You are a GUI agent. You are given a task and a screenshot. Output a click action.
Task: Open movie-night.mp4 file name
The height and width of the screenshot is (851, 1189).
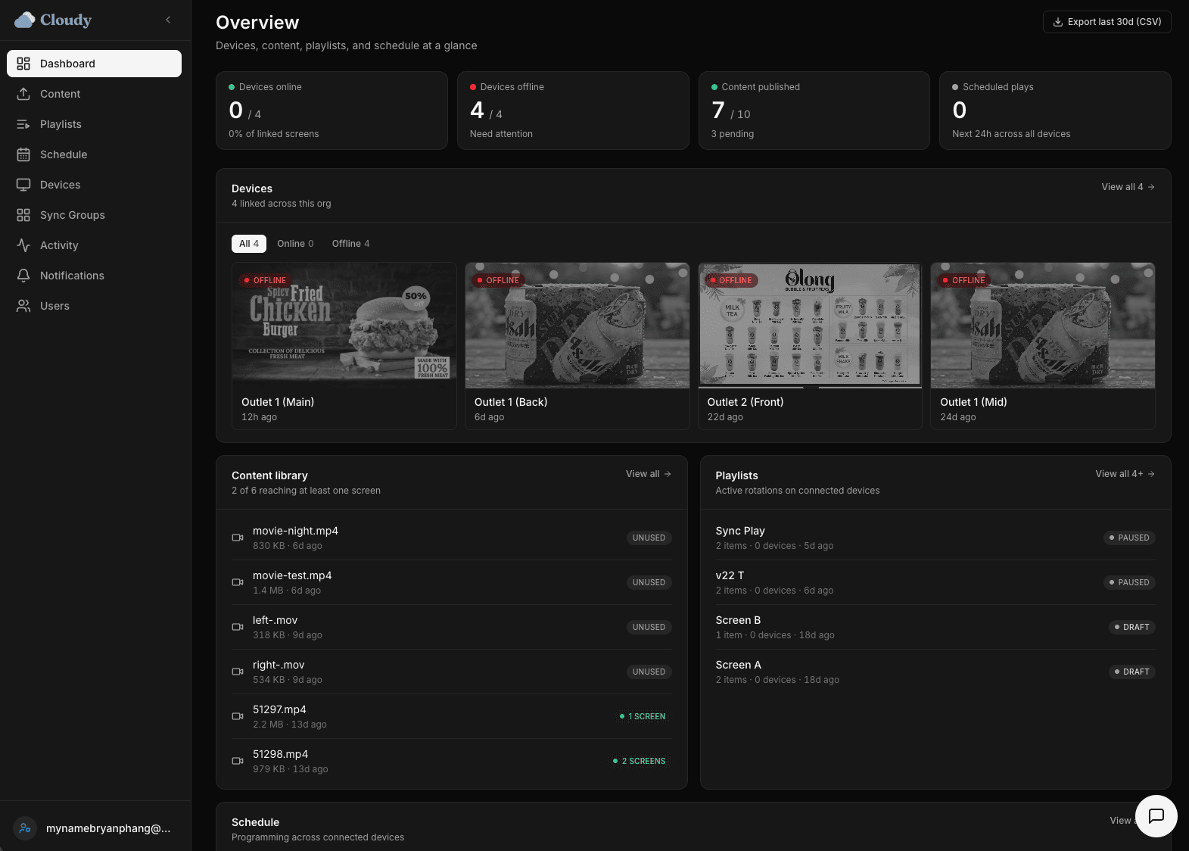tap(295, 531)
